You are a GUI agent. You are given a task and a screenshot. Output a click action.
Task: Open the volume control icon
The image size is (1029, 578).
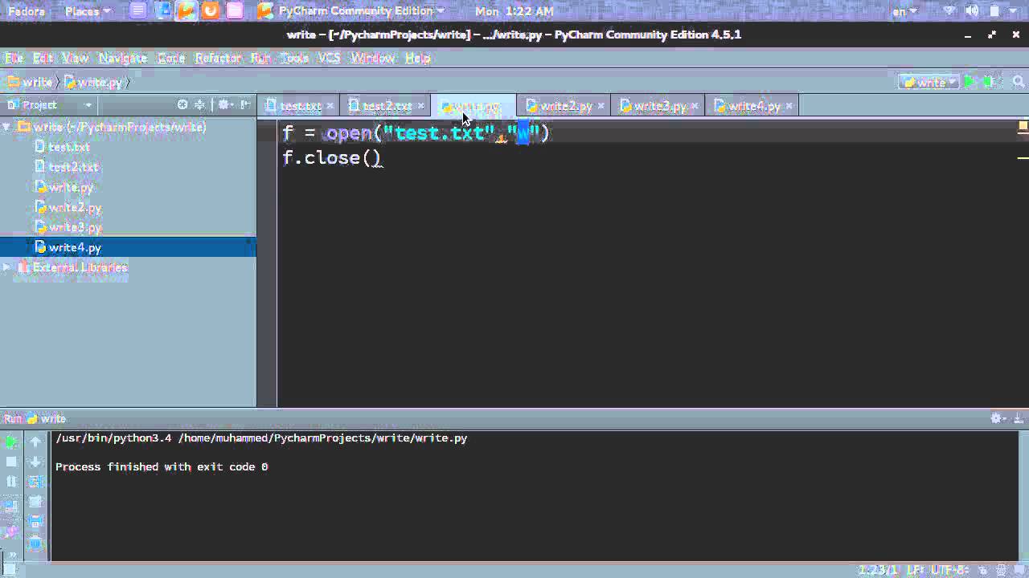[972, 11]
